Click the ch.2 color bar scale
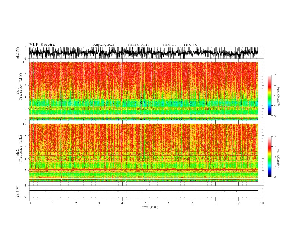Viewport: 295px width, 228px height. pyautogui.click(x=270, y=157)
